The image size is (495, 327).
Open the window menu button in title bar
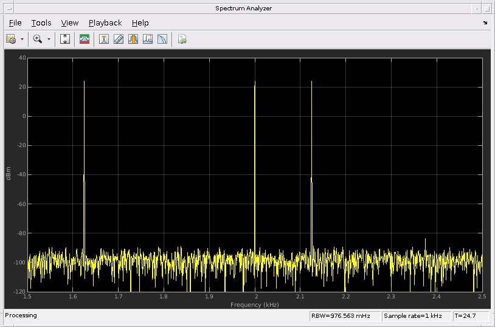pyautogui.click(x=9, y=9)
